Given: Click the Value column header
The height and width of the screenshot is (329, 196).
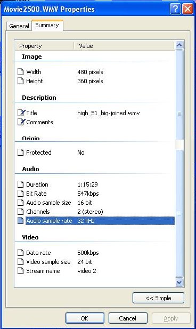Looking at the screenshot, I should tap(124, 46).
